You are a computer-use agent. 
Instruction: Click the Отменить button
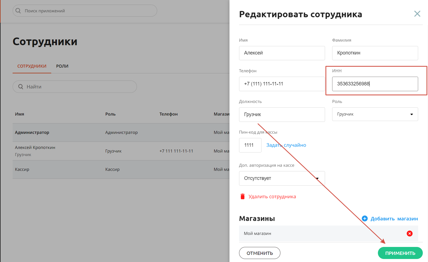[260, 253]
